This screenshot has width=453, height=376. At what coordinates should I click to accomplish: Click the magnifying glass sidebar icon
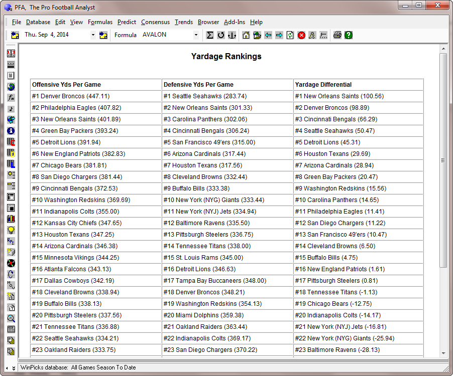(11, 318)
